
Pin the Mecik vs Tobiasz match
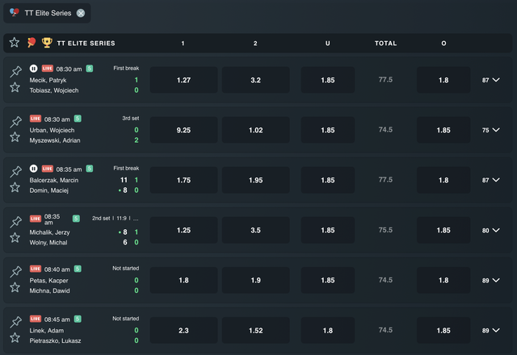point(15,71)
